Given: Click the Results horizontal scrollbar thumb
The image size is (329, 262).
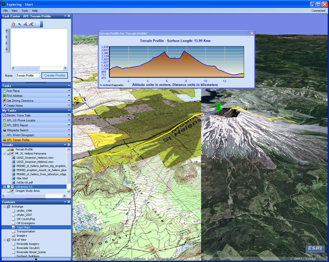Looking at the screenshot, I should click(x=25, y=196).
